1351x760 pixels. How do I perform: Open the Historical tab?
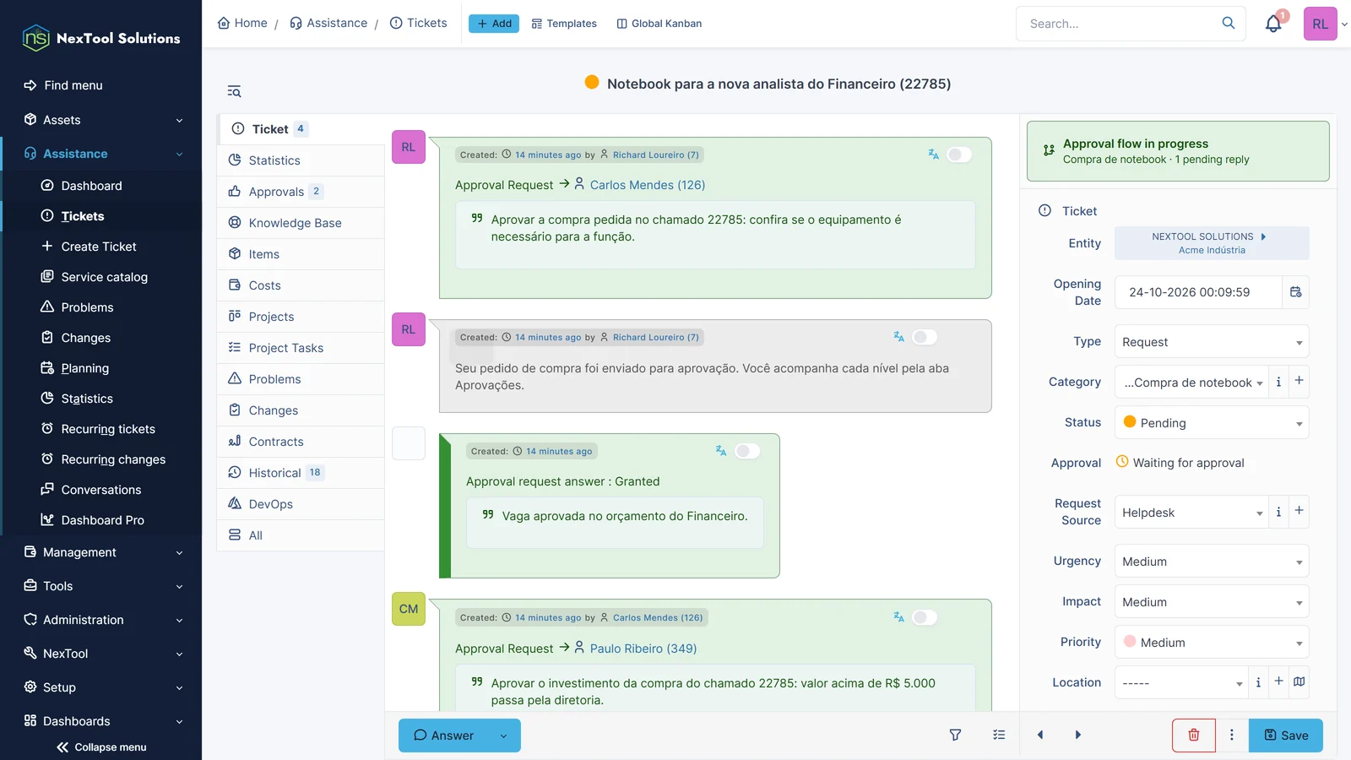tap(301, 473)
